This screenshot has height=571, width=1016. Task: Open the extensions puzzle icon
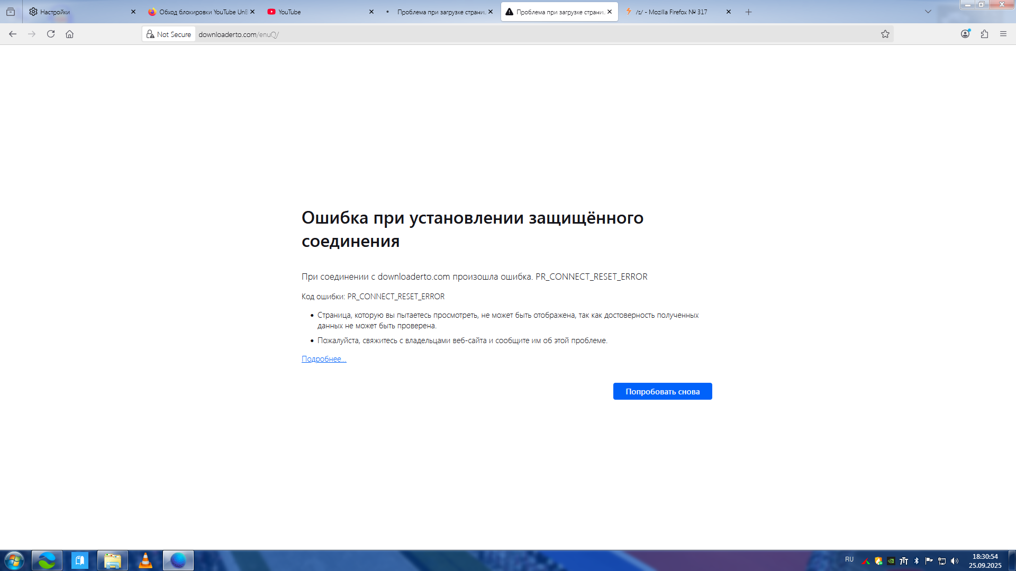tap(984, 34)
